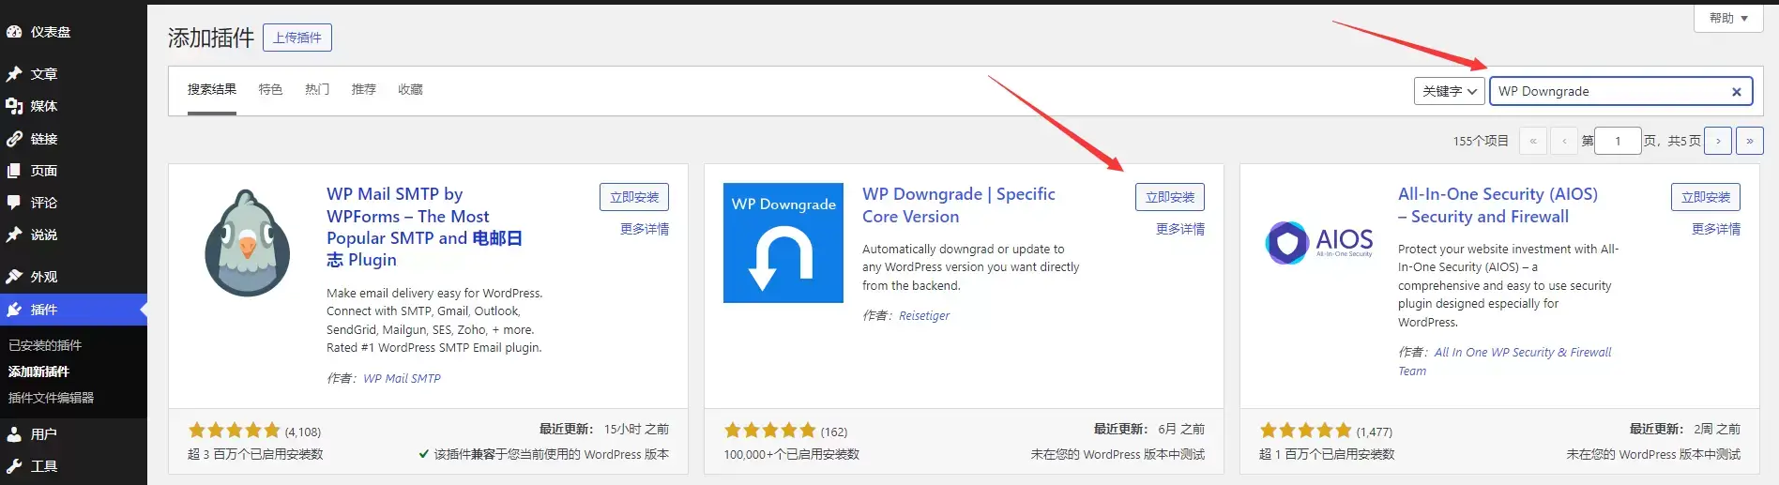Open the 收藏 tab

pyautogui.click(x=410, y=89)
